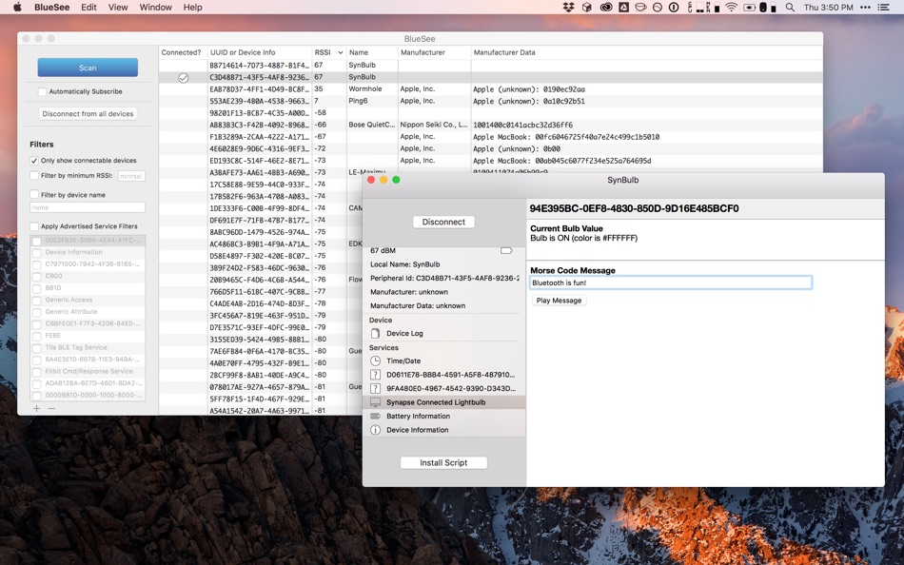Select device row BB714614-7D73-4887-B1F4
This screenshot has width=904, height=565.
[x=491, y=65]
